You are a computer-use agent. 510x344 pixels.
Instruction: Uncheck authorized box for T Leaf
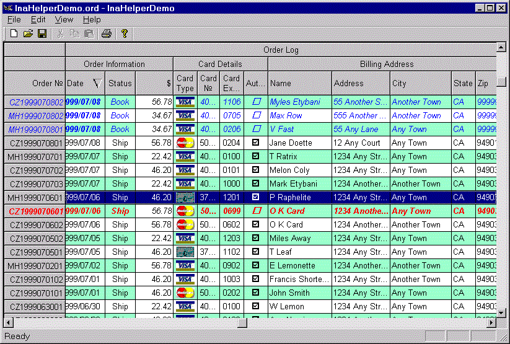point(256,251)
